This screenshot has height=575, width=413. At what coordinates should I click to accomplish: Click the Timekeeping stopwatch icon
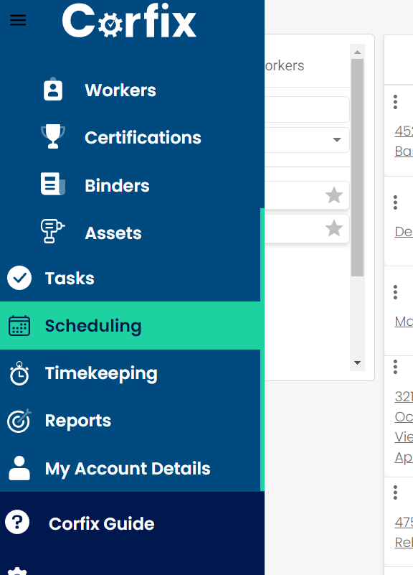coord(19,374)
